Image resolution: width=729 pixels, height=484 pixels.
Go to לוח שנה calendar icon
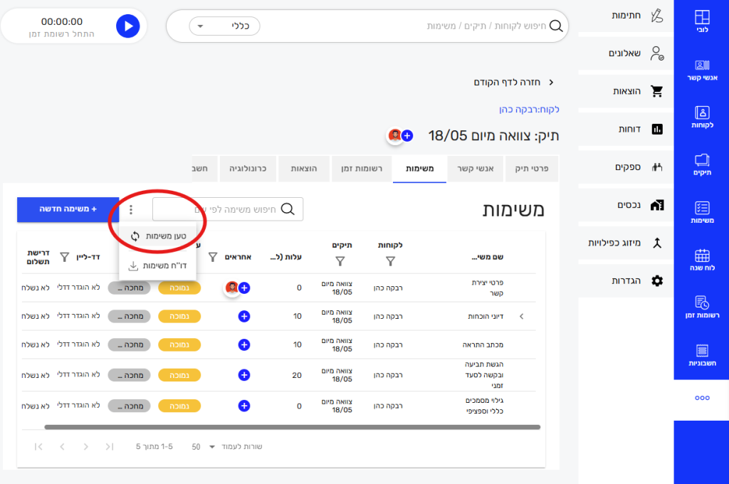click(701, 261)
